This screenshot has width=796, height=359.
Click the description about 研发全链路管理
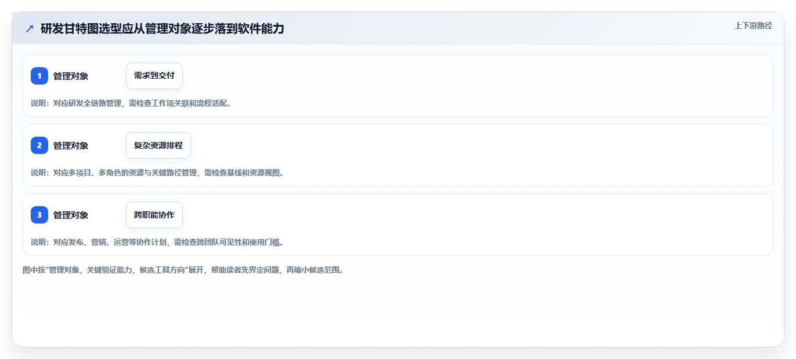coord(131,103)
